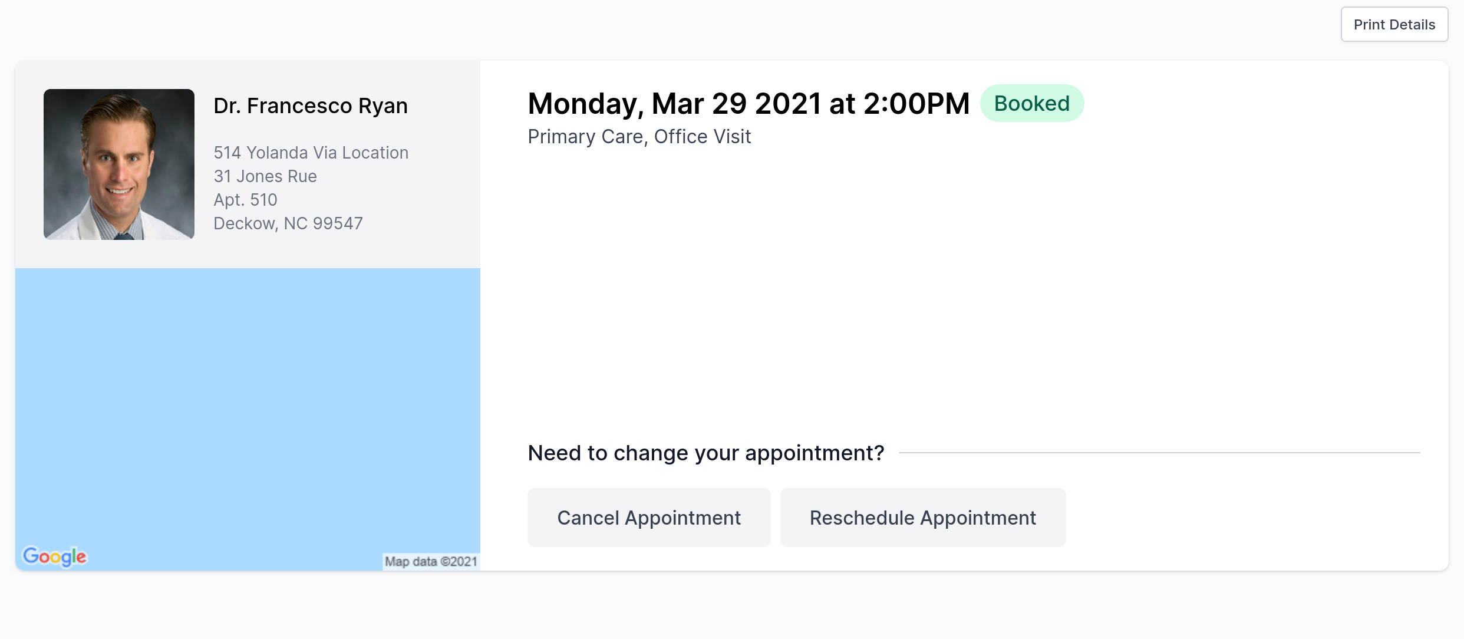Click the blue map area

coord(248,407)
